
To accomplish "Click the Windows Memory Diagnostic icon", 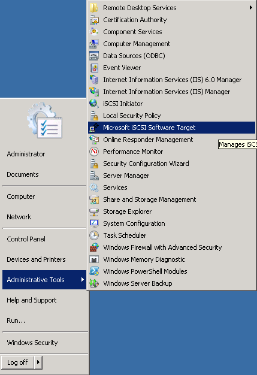I will pyautogui.click(x=94, y=259).
